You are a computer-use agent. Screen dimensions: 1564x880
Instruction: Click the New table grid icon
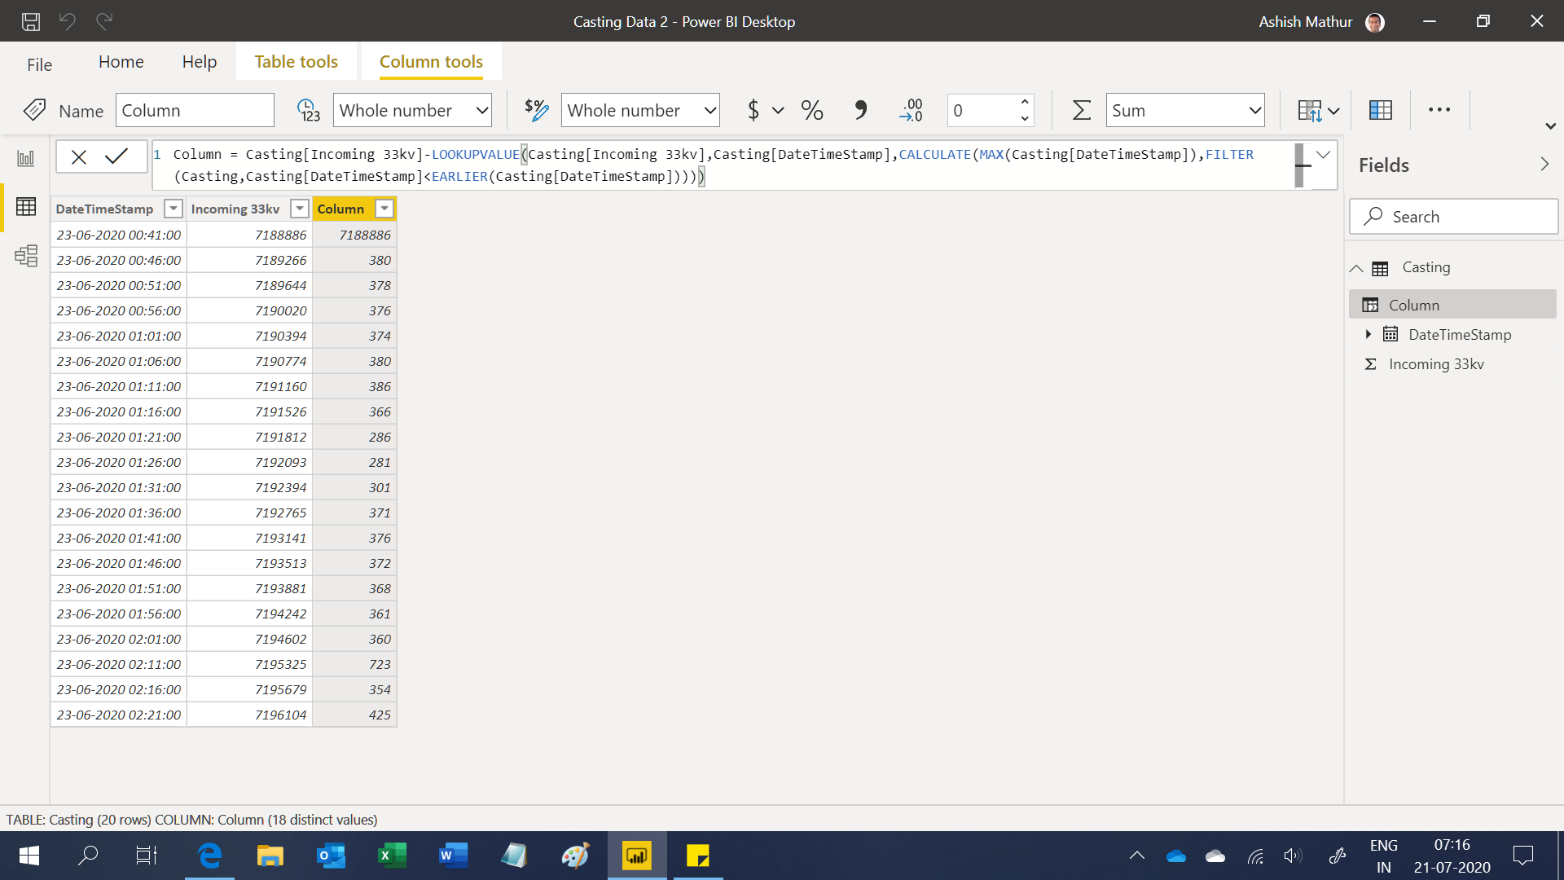1381,110
